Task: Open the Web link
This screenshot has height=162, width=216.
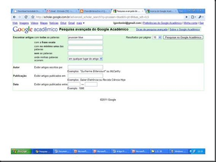Action: [15, 23]
